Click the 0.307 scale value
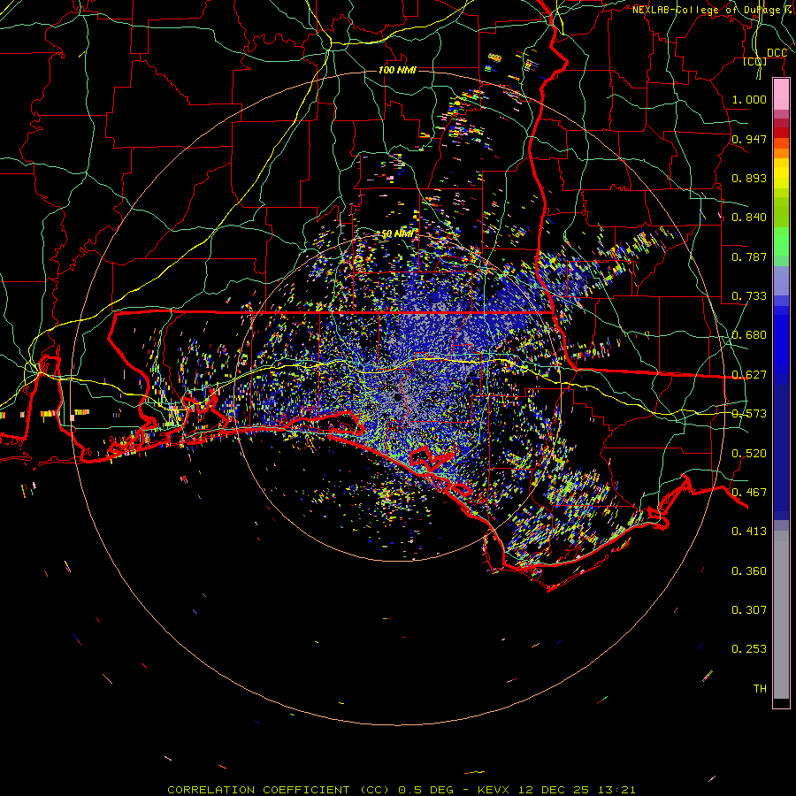This screenshot has width=796, height=796. 749,610
